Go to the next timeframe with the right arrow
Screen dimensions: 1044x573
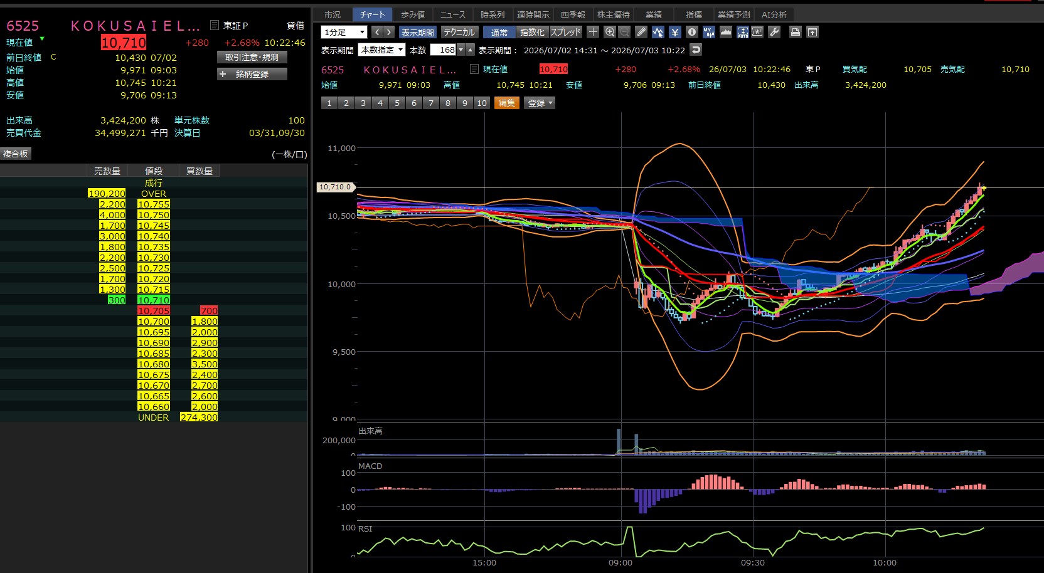point(389,32)
